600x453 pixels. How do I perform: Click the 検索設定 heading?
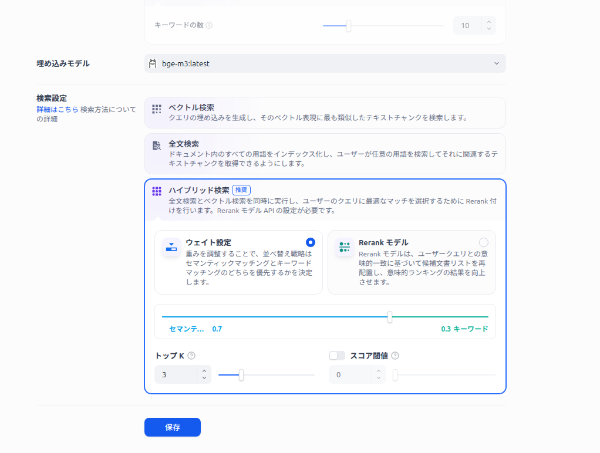[x=52, y=99]
